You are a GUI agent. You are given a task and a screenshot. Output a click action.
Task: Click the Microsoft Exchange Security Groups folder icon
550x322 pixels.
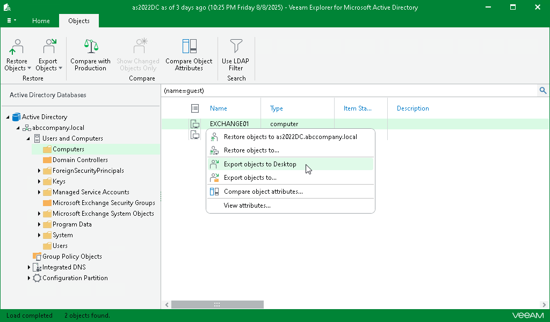47,203
